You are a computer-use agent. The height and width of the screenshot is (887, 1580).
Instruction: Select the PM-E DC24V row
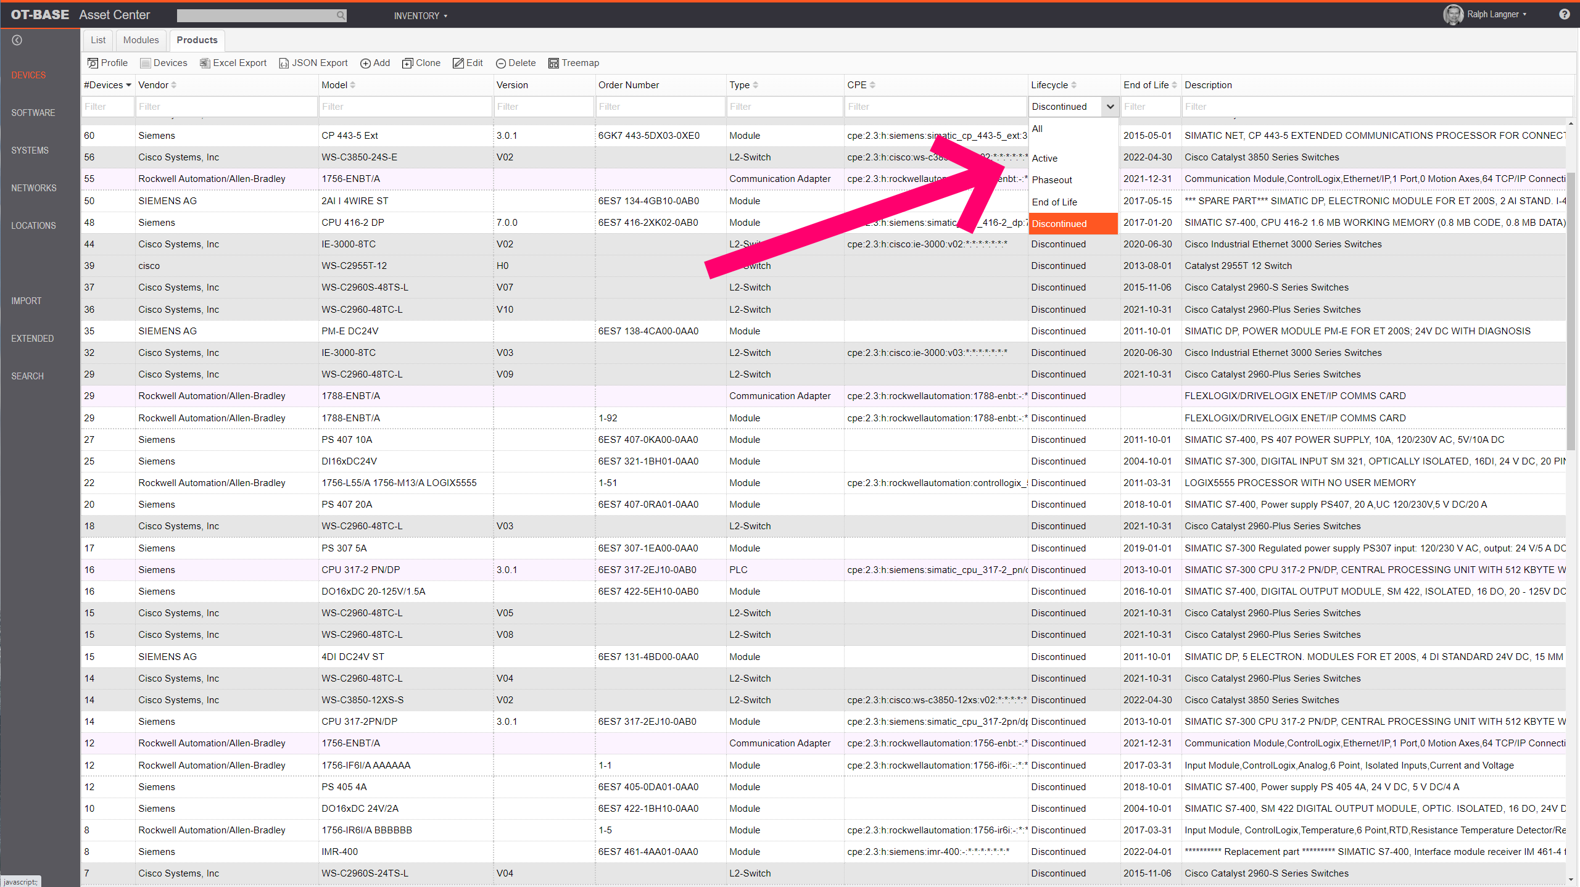tap(823, 331)
